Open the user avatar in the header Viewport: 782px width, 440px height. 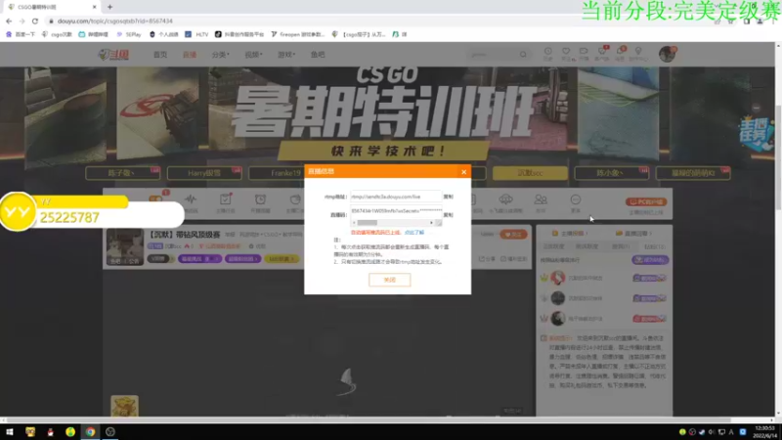667,54
